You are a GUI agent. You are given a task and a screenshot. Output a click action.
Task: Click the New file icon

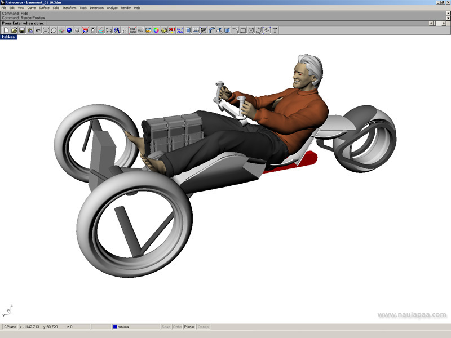pos(6,30)
